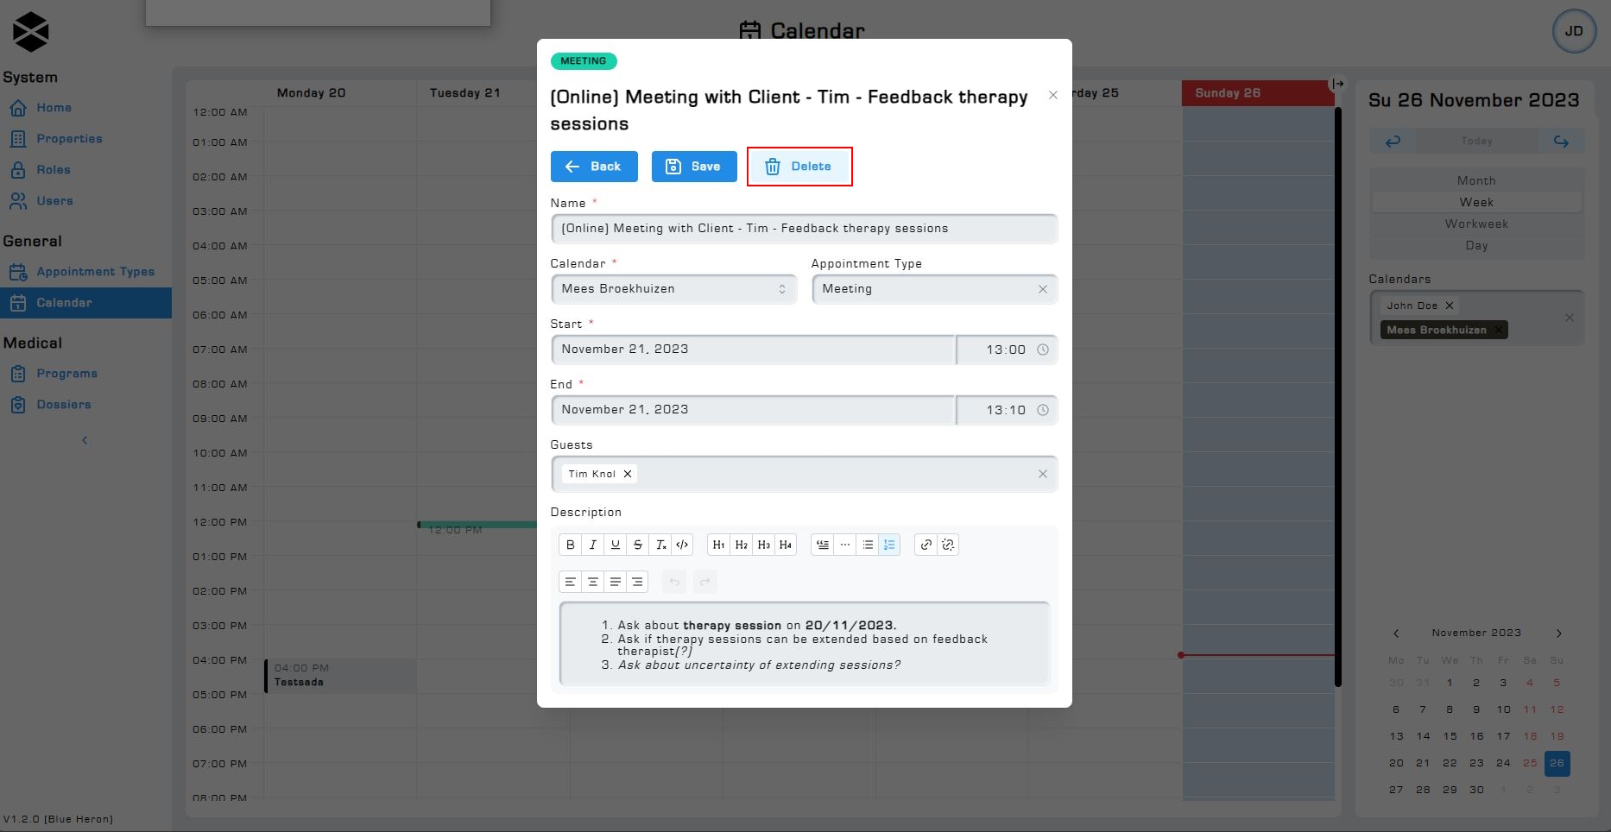Toggle strikethrough formatting in description editor
Screen dimensions: 1611x832
tap(637, 545)
